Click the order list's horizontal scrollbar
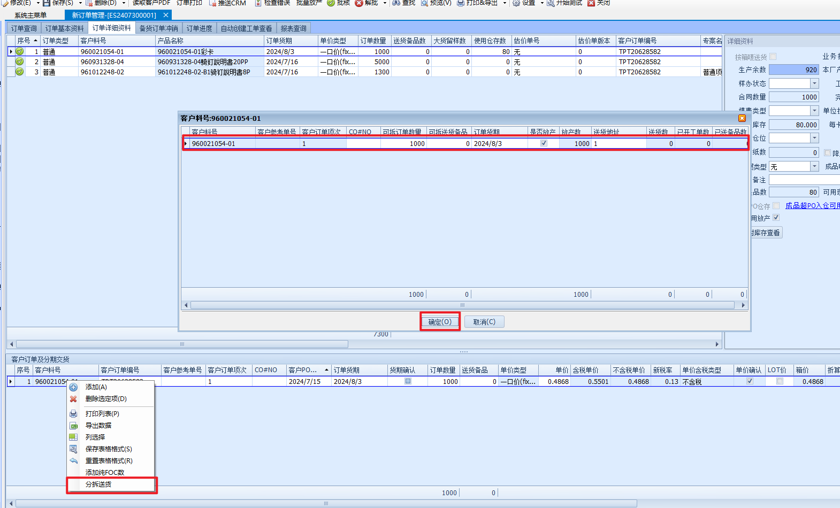The height and width of the screenshot is (508, 840). click(182, 344)
